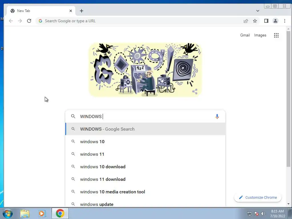Select 'windows 10 media creation tool' suggestion
The image size is (292, 219).
[145, 192]
